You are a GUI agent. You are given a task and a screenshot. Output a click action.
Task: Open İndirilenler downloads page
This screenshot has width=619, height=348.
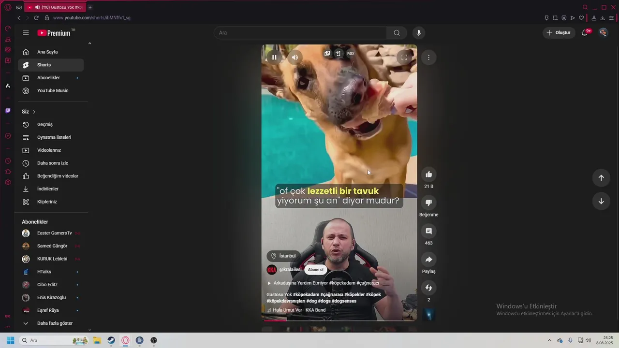click(51, 189)
